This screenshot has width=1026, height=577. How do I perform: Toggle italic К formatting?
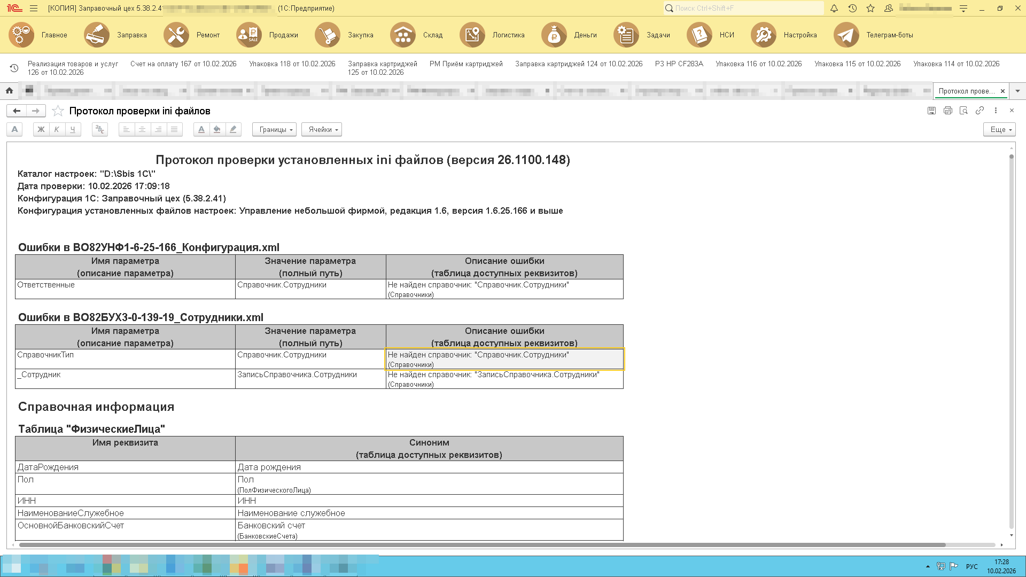coord(57,129)
